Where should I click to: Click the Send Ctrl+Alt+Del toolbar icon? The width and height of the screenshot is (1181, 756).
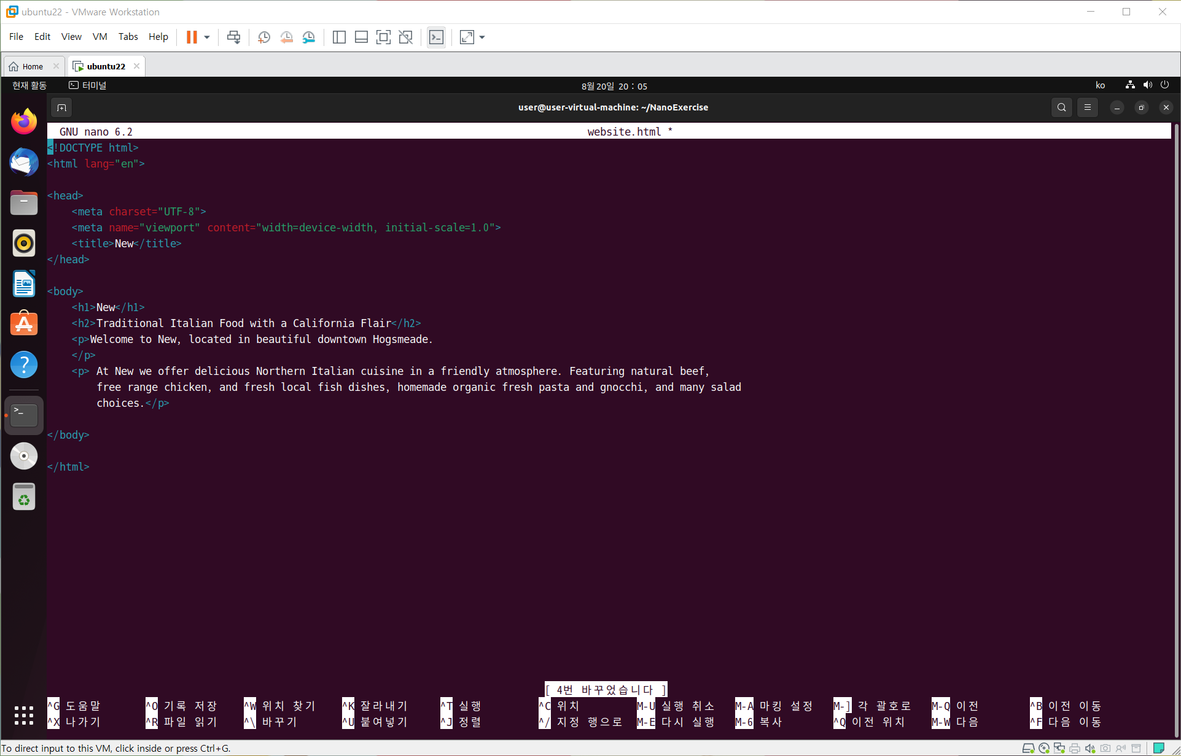pyautogui.click(x=233, y=37)
